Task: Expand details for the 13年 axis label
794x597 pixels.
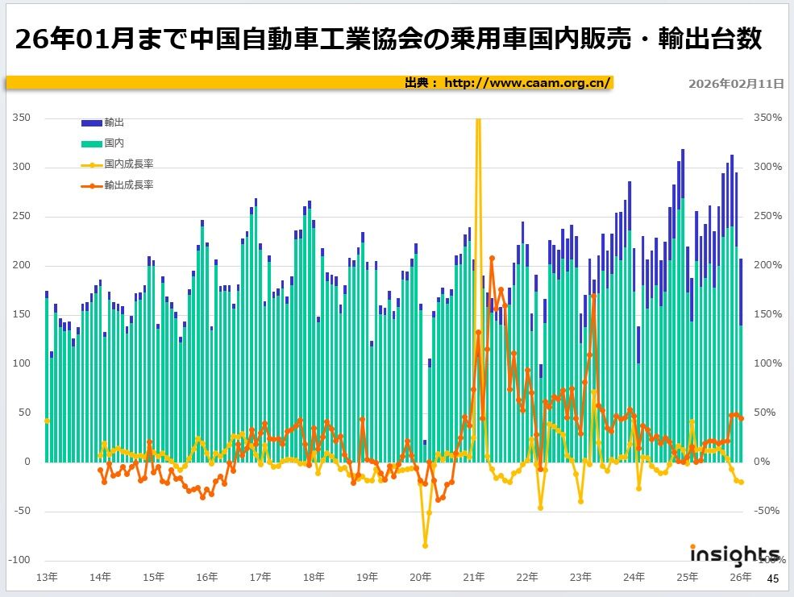Action: (48, 577)
